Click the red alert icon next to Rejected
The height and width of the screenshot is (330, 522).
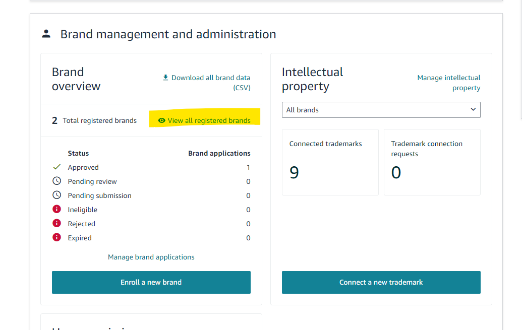click(x=56, y=224)
